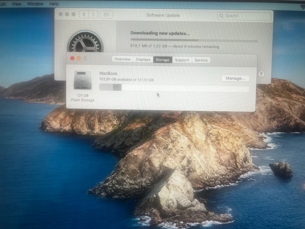Screen dimensions: 305x229
Task: Click the update download progress bar
Action: click(x=194, y=40)
